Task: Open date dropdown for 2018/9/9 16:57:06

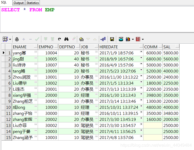Action: [141, 58]
